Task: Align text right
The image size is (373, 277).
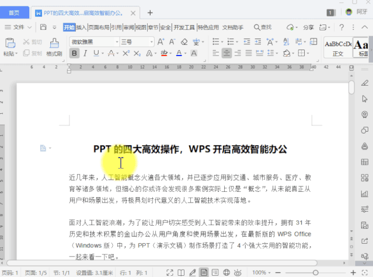Action: (238, 53)
